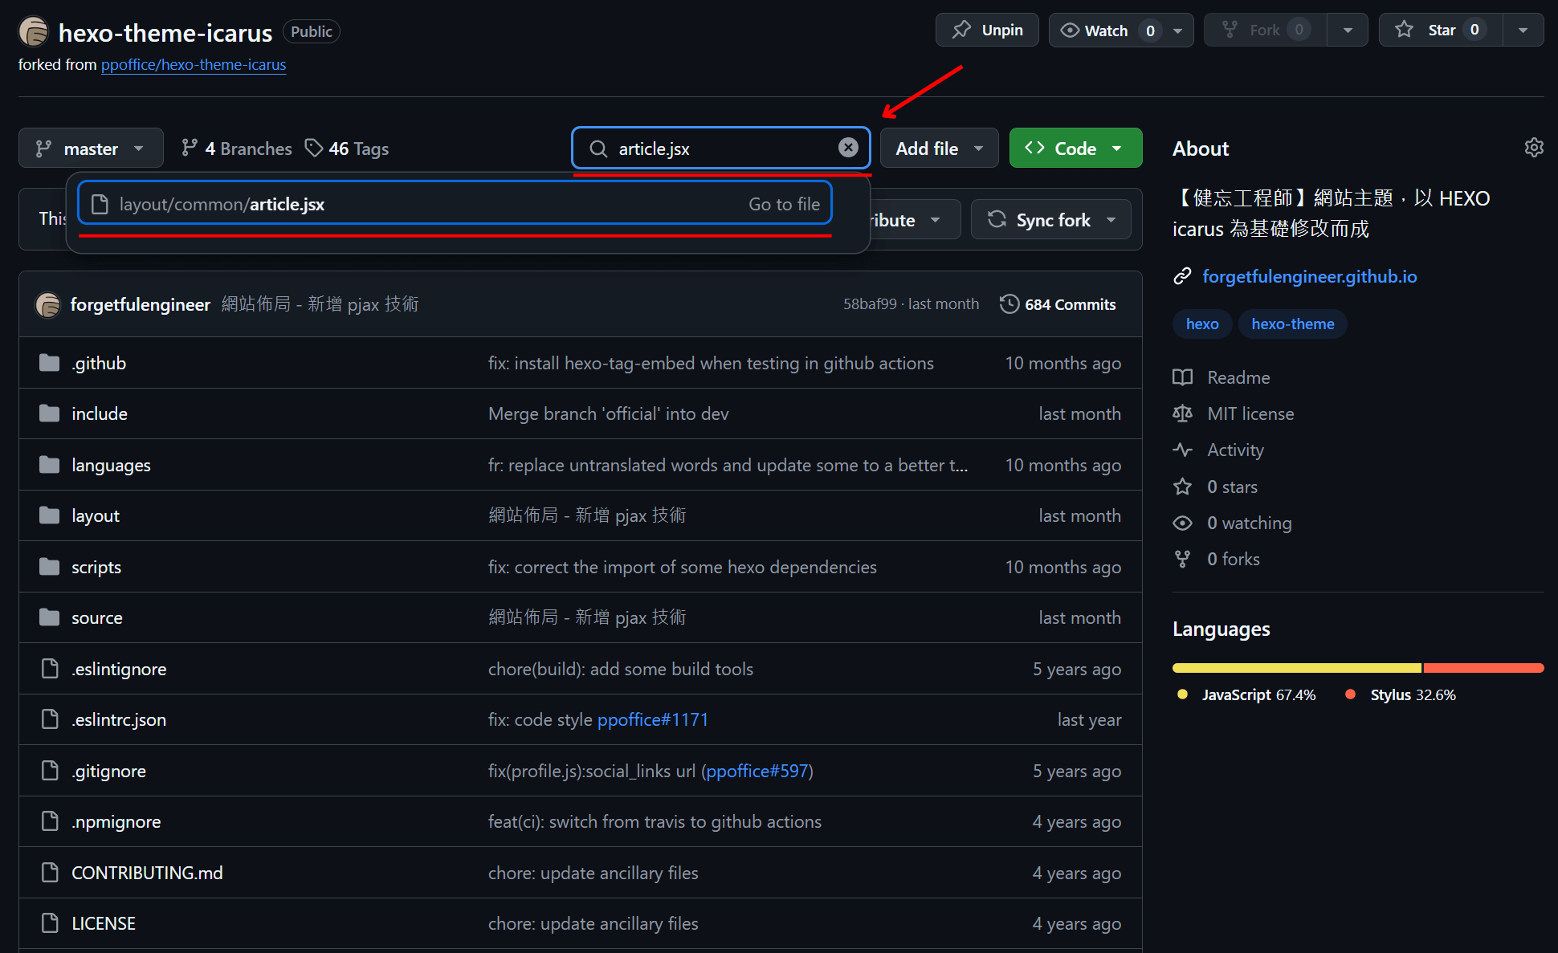The image size is (1558, 953).
Task: Click the Fork button
Action: tap(1265, 30)
